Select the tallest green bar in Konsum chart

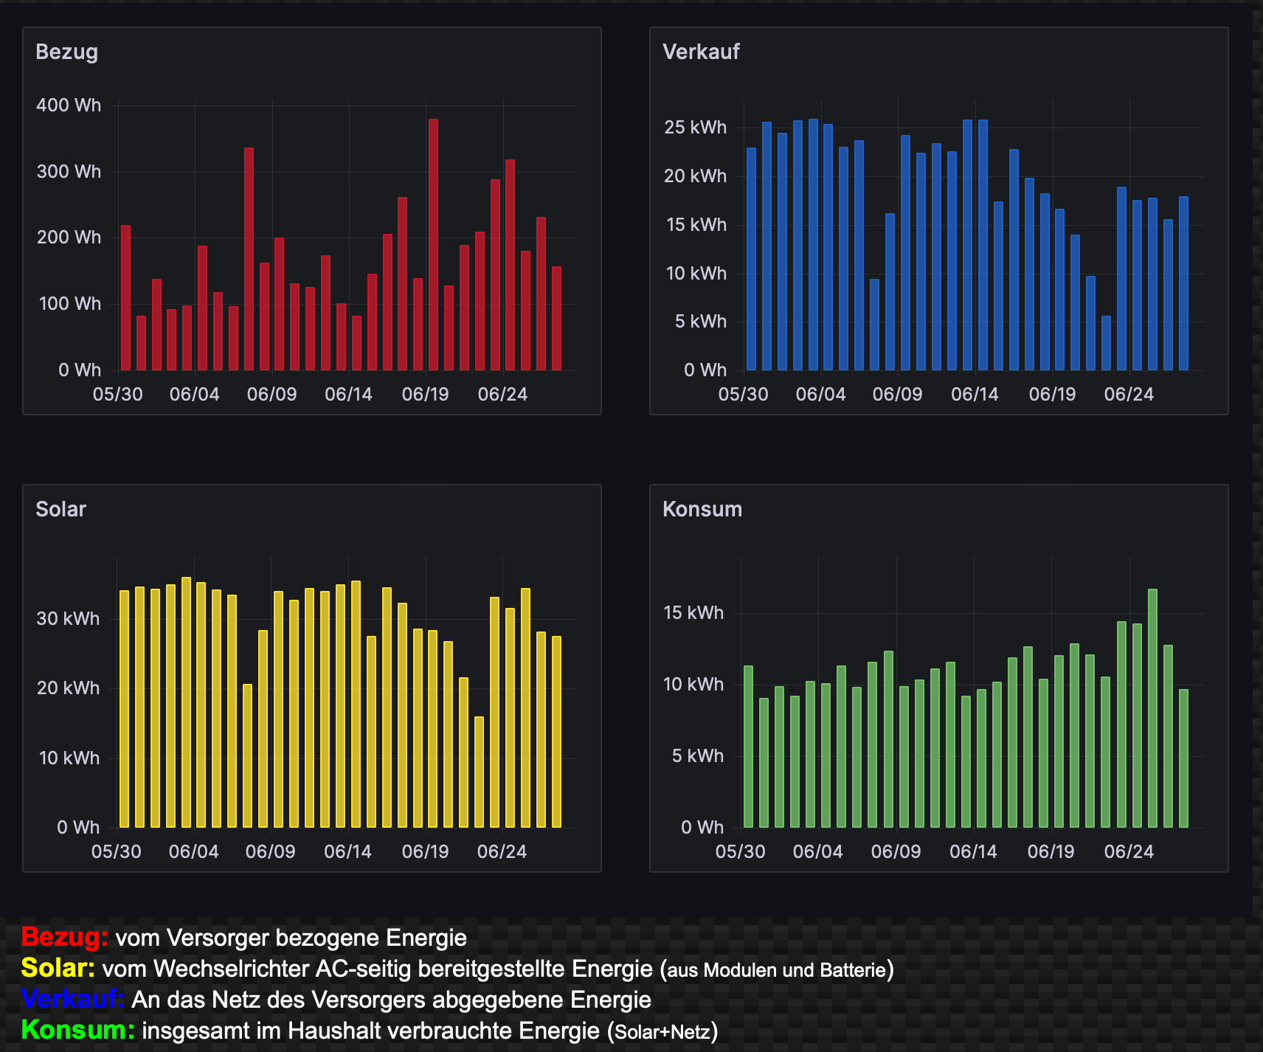pos(1152,708)
